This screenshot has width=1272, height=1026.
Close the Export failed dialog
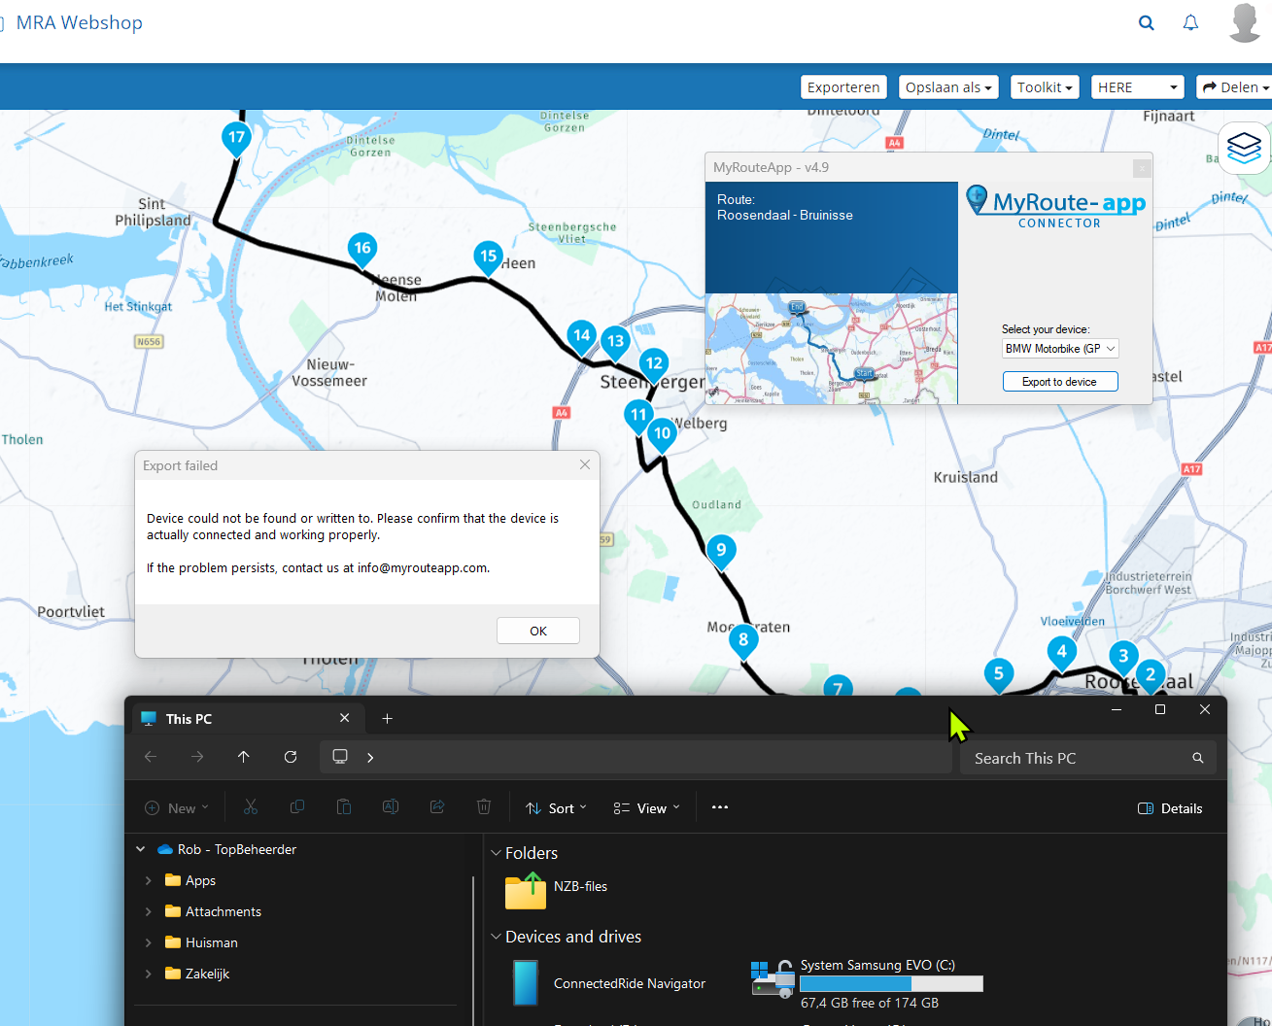(585, 464)
